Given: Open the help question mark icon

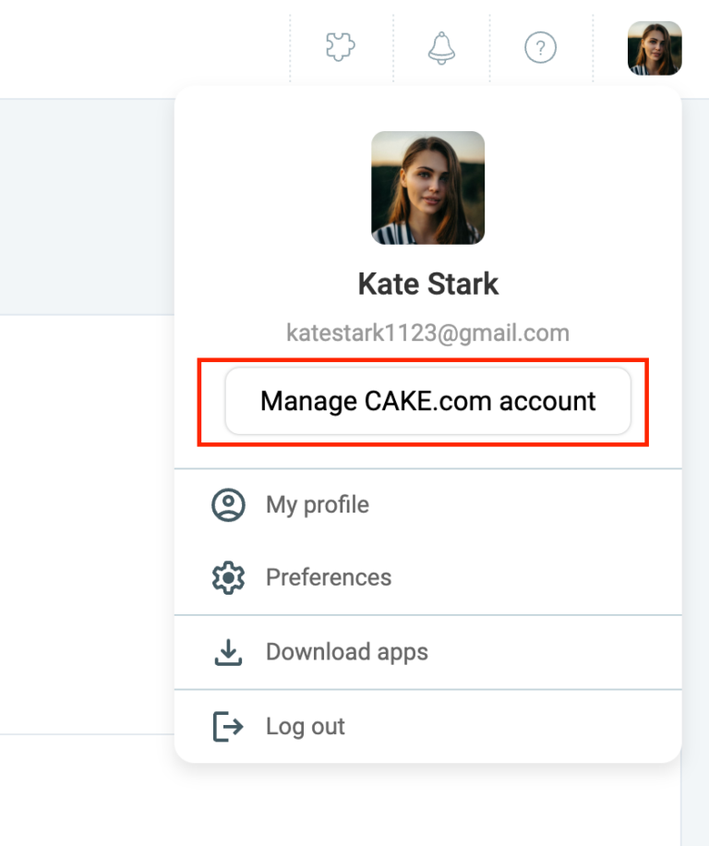Looking at the screenshot, I should coord(540,47).
